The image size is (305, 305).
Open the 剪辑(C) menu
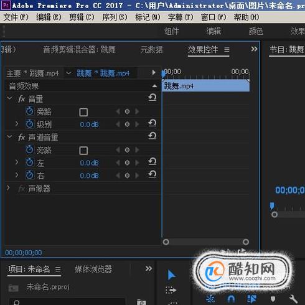tap(82, 17)
